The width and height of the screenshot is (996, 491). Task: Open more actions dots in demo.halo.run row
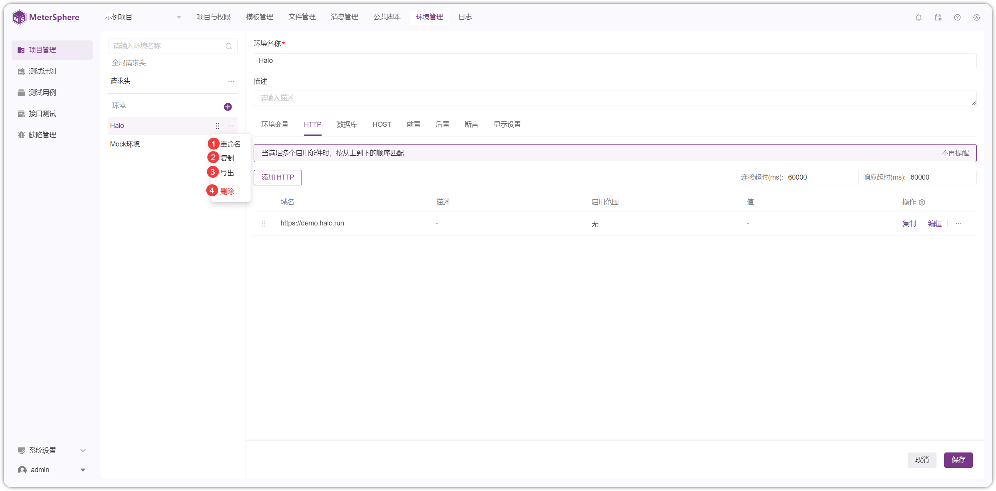pyautogui.click(x=959, y=224)
